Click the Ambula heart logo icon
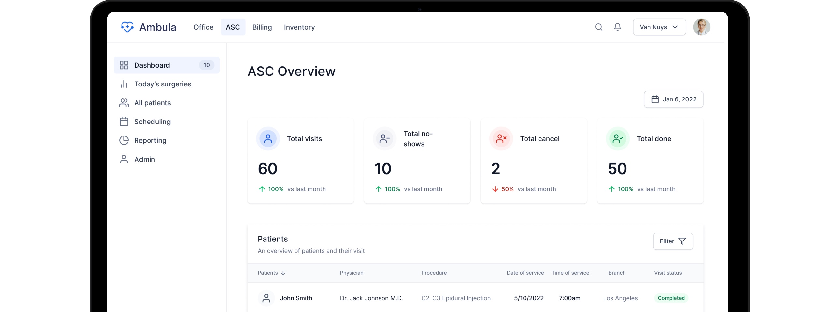 pos(127,27)
